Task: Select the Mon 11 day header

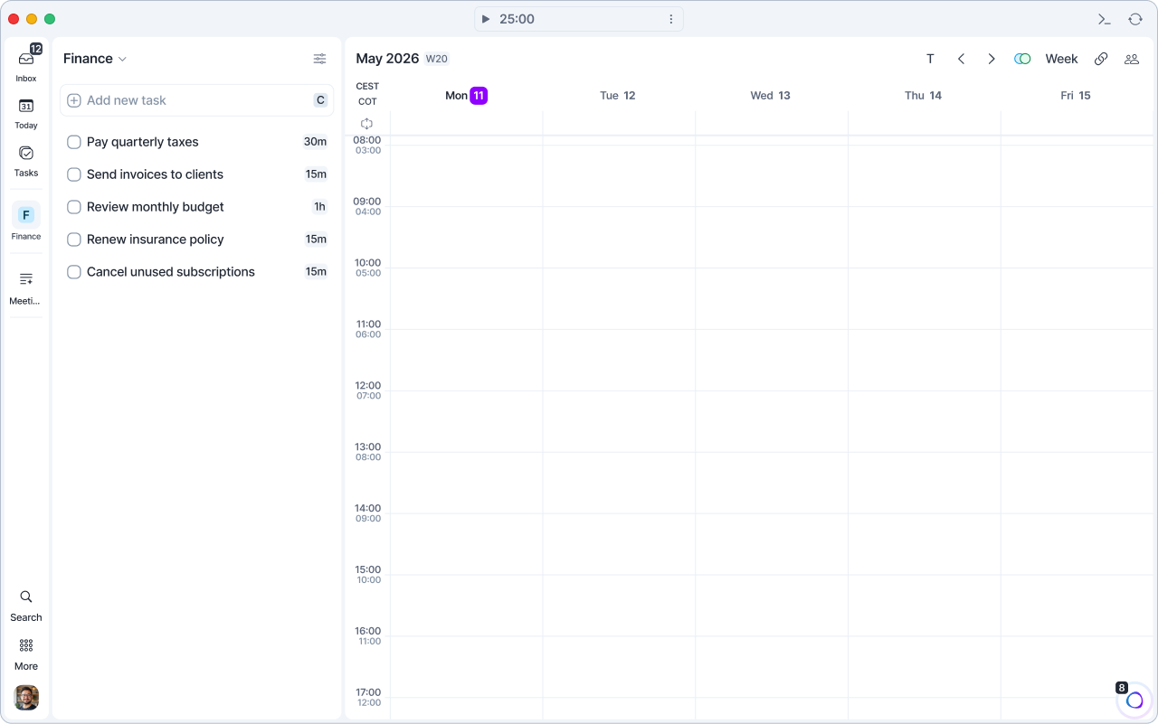Action: 466,96
